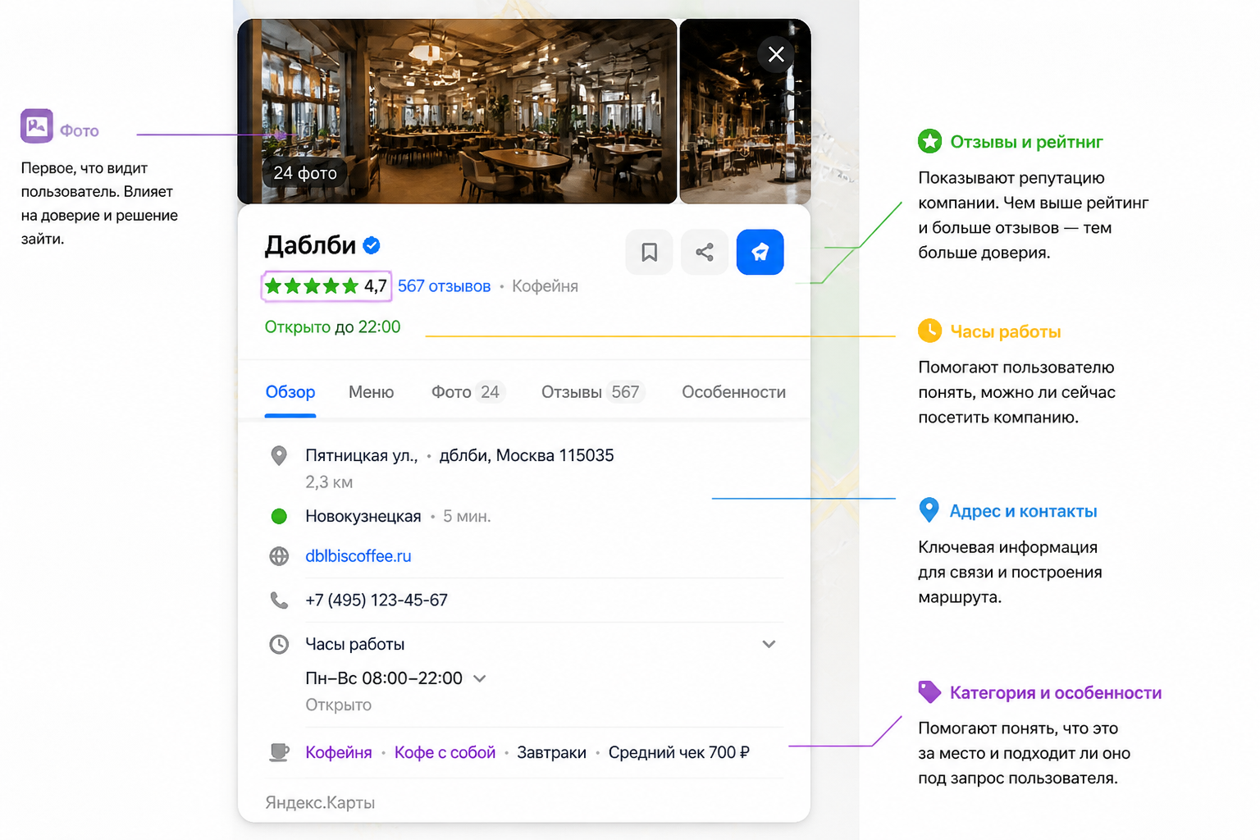Click the green star Отзывы и рейтинг icon
The width and height of the screenshot is (1260, 840).
(x=929, y=141)
